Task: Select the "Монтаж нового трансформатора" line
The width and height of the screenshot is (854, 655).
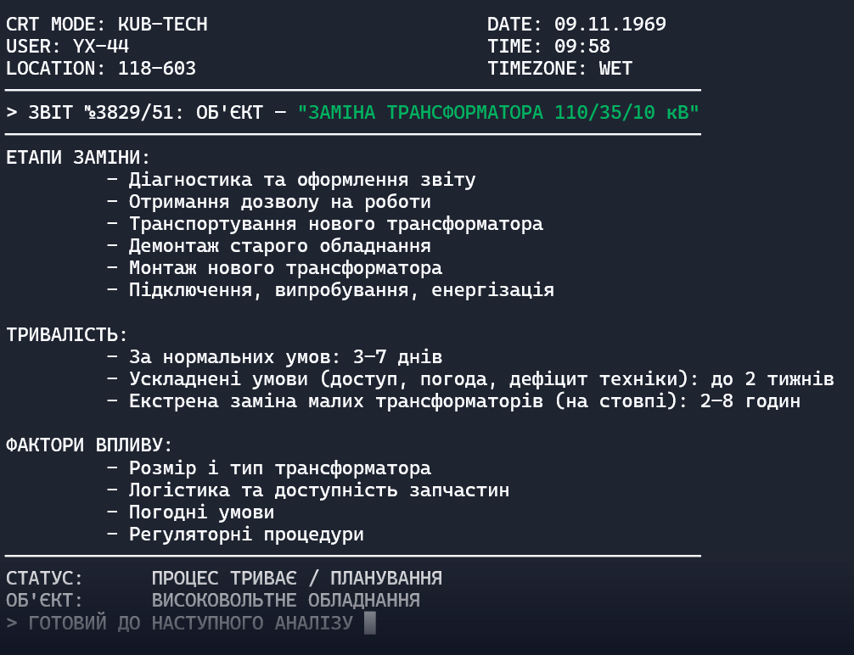Action: pos(285,268)
